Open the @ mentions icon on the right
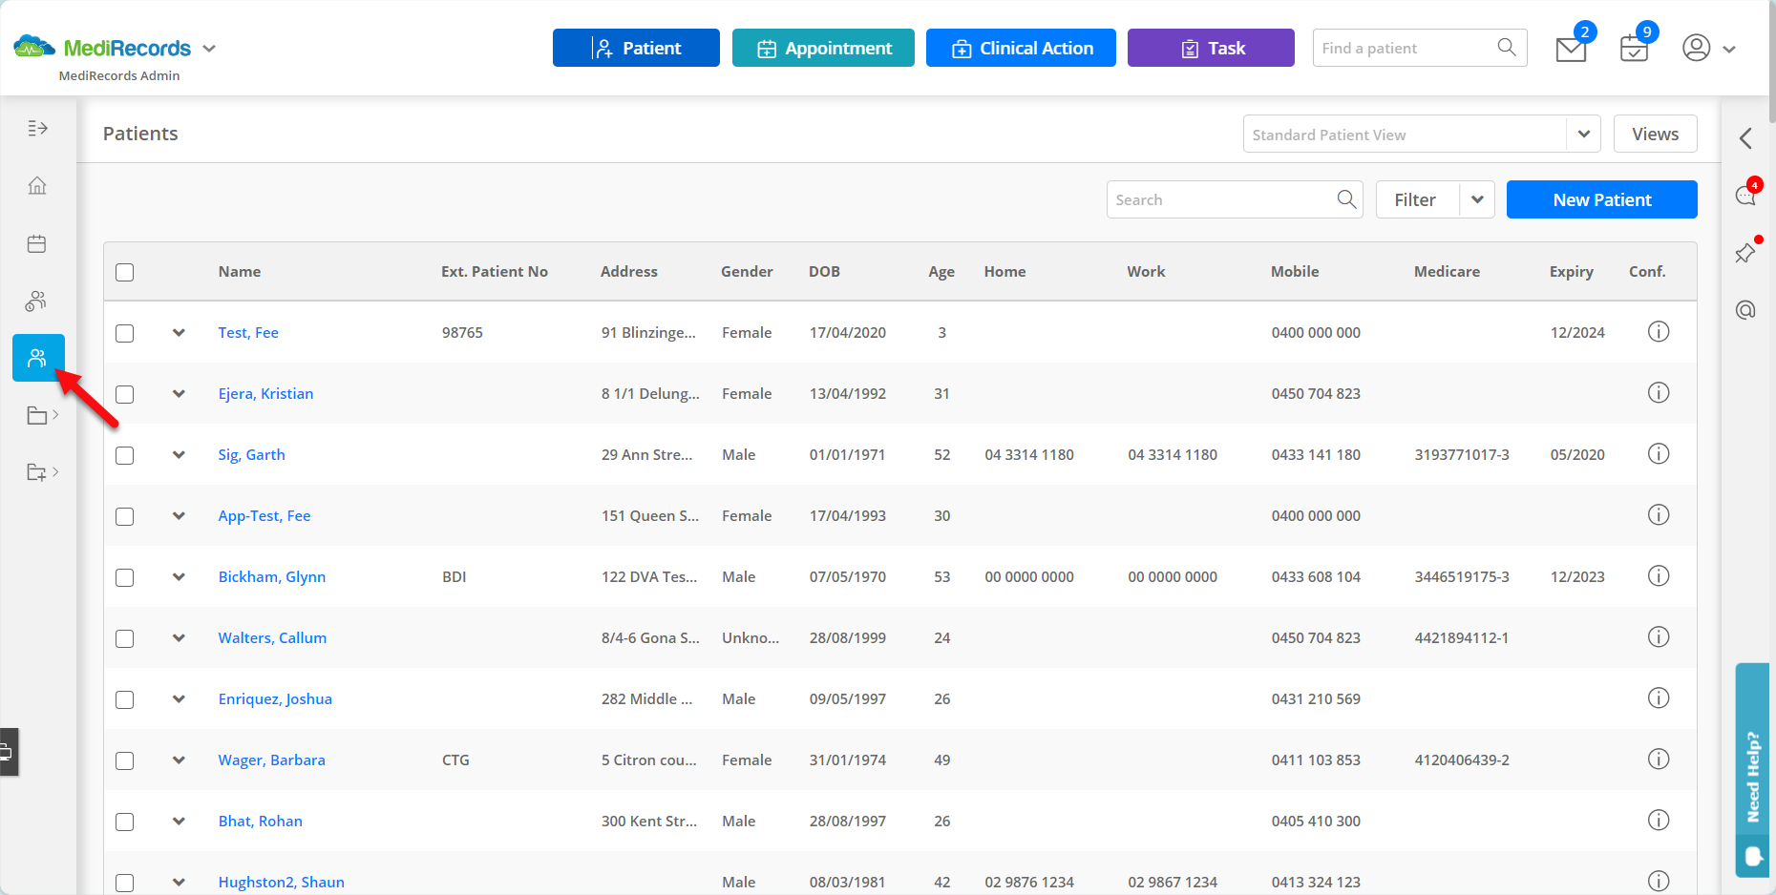 pos(1744,309)
